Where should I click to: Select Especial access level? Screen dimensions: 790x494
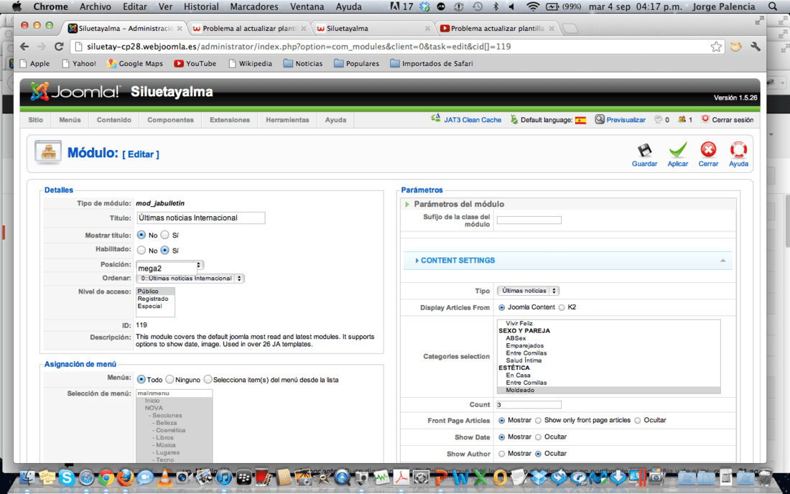pos(149,306)
